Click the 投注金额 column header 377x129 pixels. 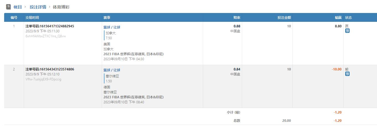[284, 17]
